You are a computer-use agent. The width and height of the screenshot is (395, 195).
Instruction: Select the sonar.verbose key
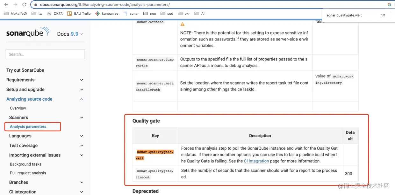150,22
